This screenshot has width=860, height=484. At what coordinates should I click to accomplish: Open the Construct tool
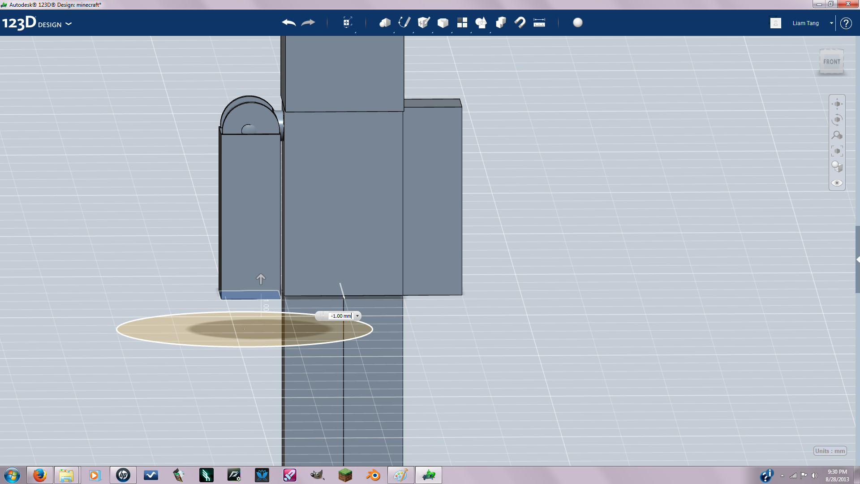(x=424, y=22)
